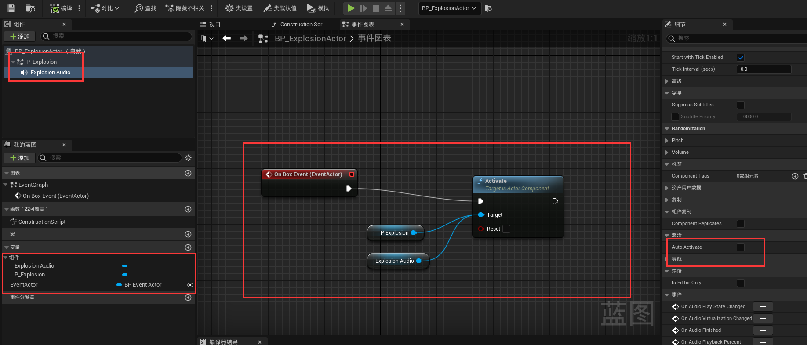
Task: Toggle the Reset checkbox on Activate node
Action: click(506, 229)
